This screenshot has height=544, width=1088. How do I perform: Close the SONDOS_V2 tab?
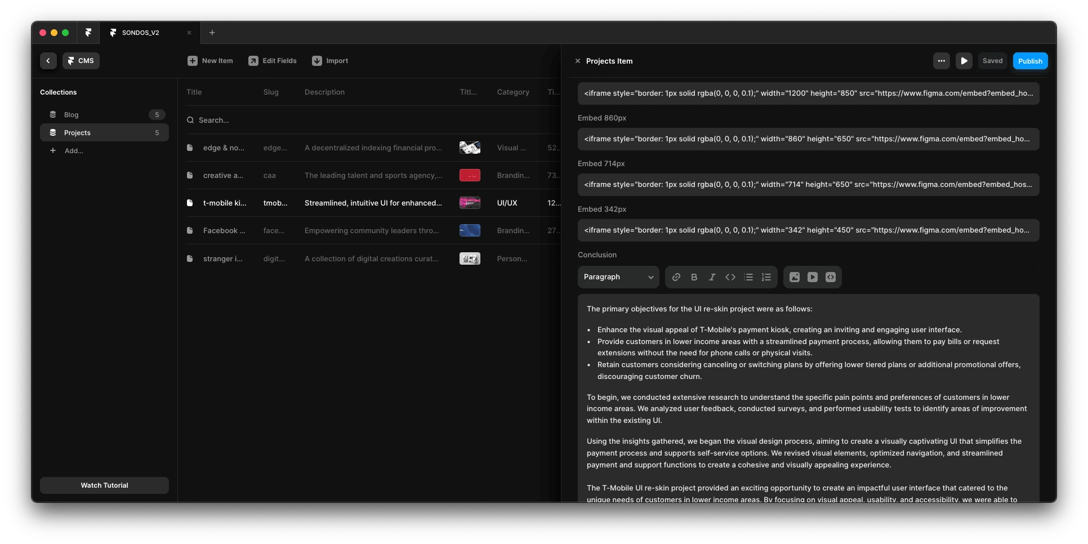[x=189, y=33]
